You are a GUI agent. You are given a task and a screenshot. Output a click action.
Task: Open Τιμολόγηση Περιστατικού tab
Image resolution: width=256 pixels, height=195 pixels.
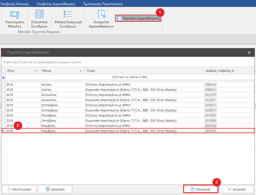103,4
